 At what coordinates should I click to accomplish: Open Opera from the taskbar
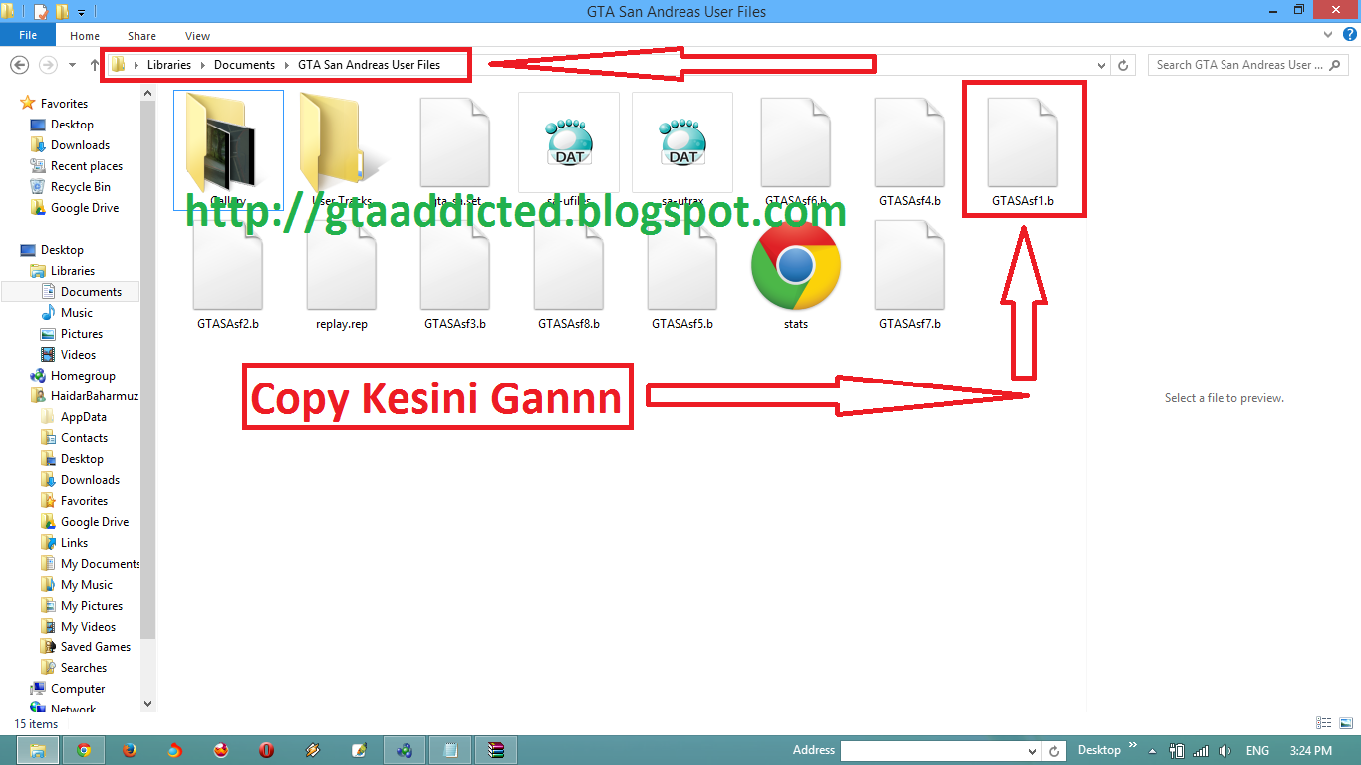click(267, 750)
